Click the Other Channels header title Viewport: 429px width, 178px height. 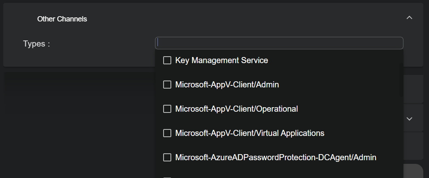click(x=62, y=19)
